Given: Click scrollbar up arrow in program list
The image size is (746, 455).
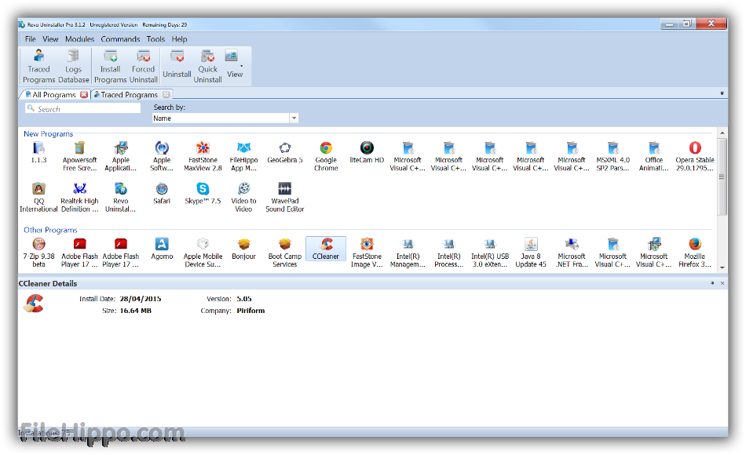Looking at the screenshot, I should coord(722,133).
